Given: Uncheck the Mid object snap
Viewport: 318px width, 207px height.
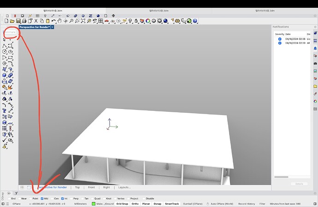Looking at the screenshot, I should pos(42,198).
